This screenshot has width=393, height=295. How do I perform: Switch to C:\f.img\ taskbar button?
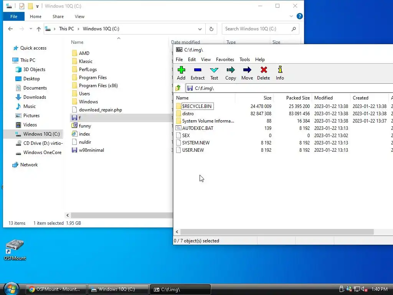[x=180, y=289]
